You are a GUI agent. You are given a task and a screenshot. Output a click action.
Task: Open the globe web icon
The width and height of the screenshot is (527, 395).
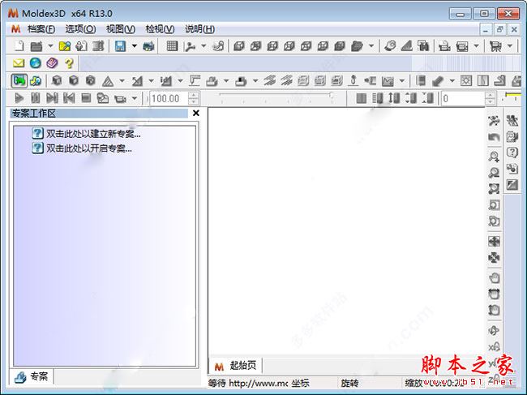(36, 63)
